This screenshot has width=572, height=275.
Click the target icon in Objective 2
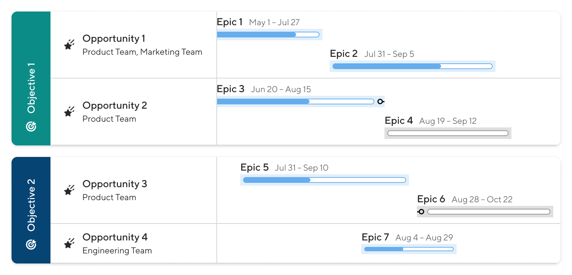tap(31, 244)
